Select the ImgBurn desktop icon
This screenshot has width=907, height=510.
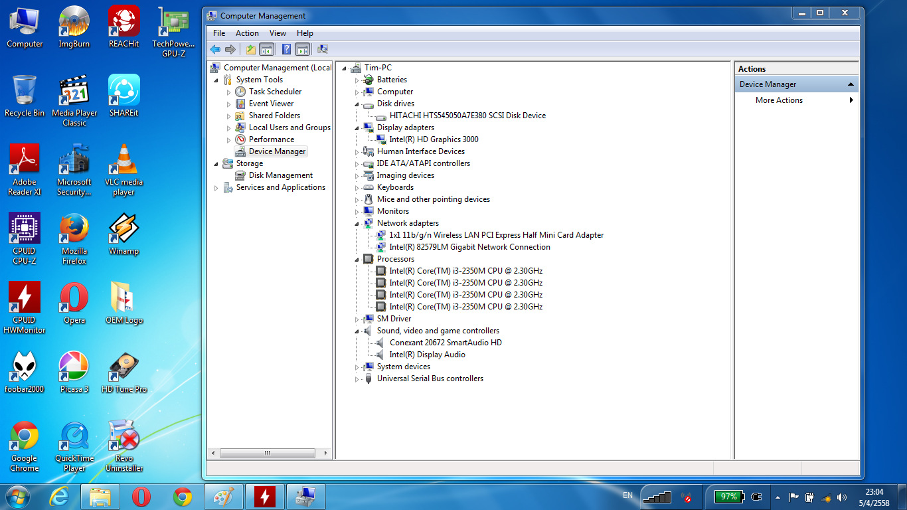pos(74,28)
